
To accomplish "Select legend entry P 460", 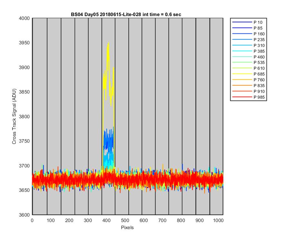I will pos(248,57).
